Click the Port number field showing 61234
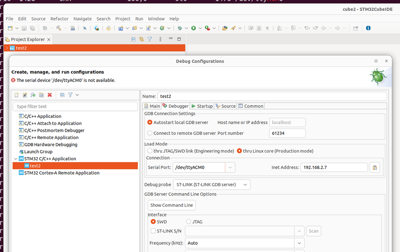Image resolution: width=400 pixels, height=252 pixels. click(287, 133)
